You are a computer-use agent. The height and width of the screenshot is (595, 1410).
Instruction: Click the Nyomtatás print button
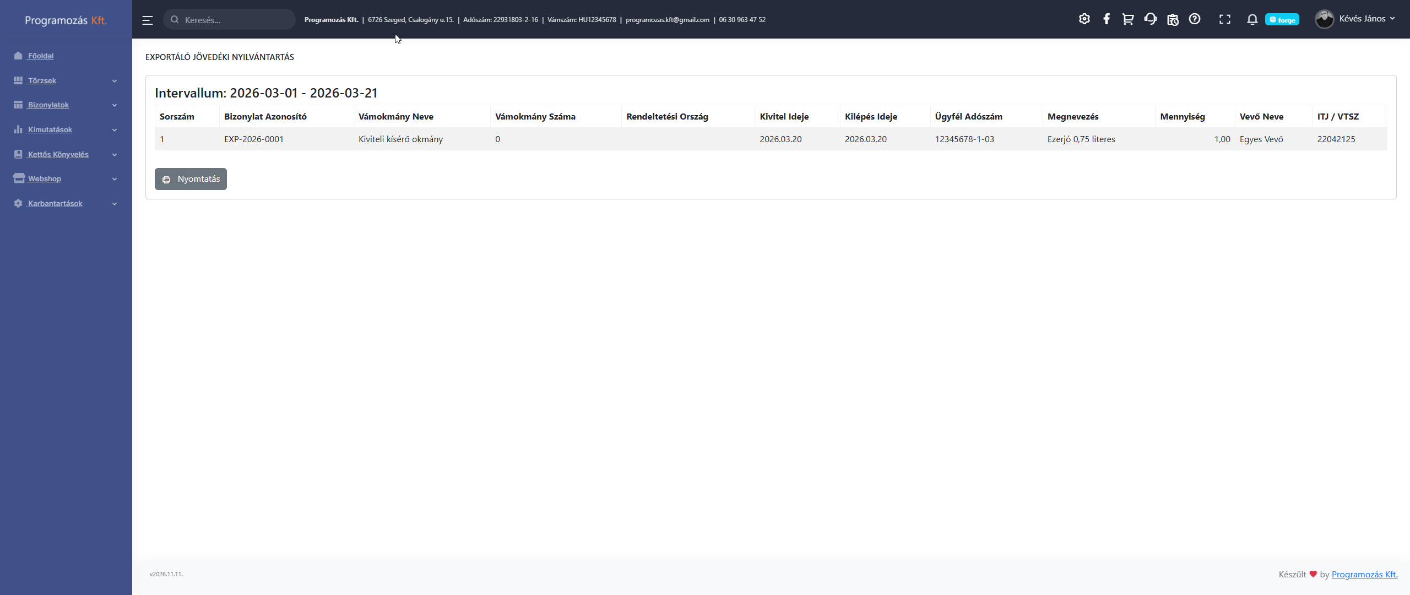point(191,179)
